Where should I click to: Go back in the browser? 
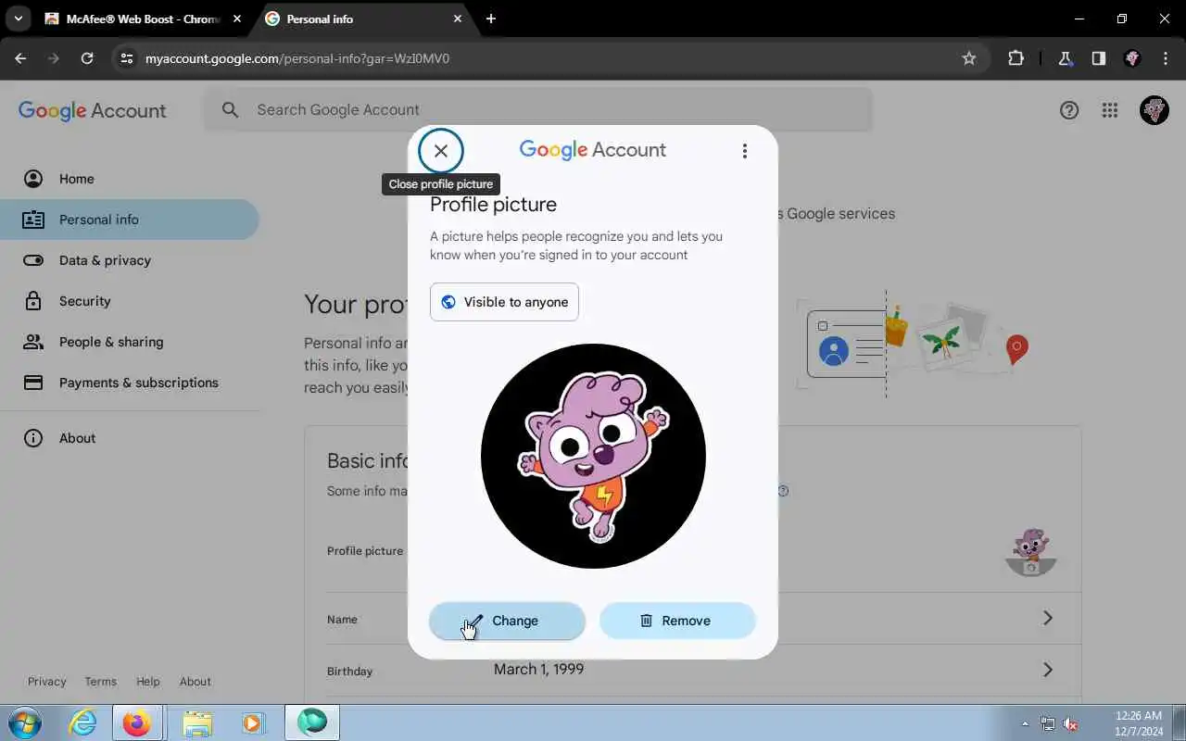point(20,58)
